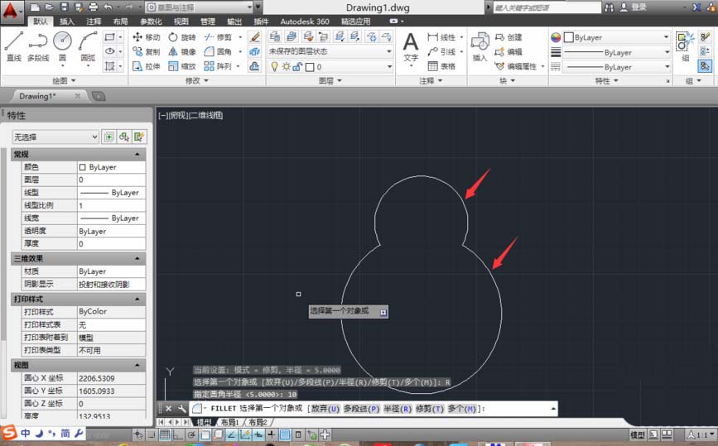
Task: Click the 半径(R) command-line option
Action: point(397,409)
